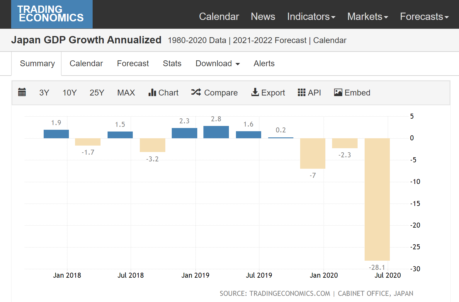The image size is (459, 302).
Task: Switch to the Forecast tab
Action: coord(133,64)
